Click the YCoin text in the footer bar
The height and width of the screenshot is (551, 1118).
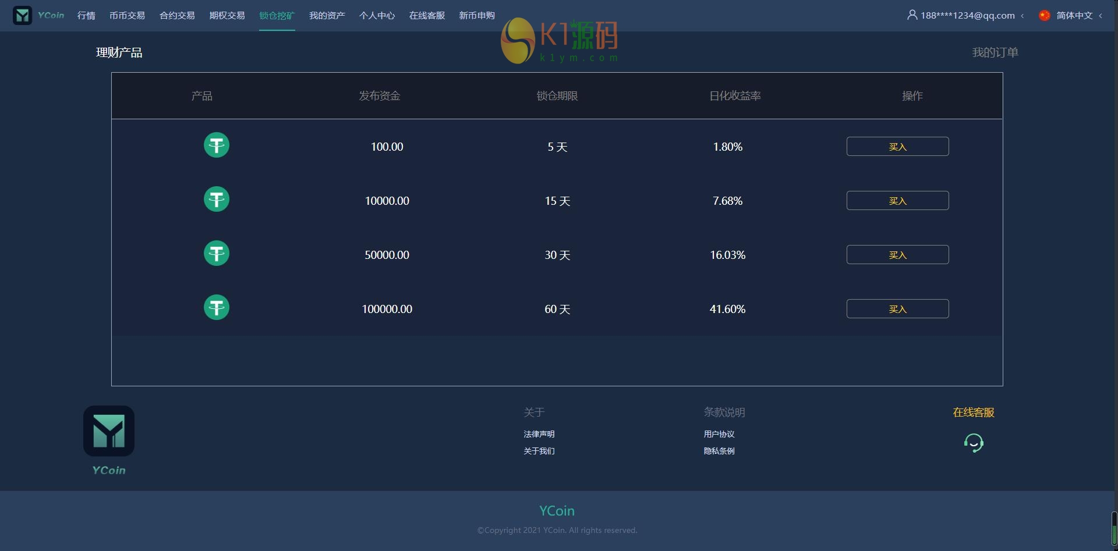tap(557, 511)
